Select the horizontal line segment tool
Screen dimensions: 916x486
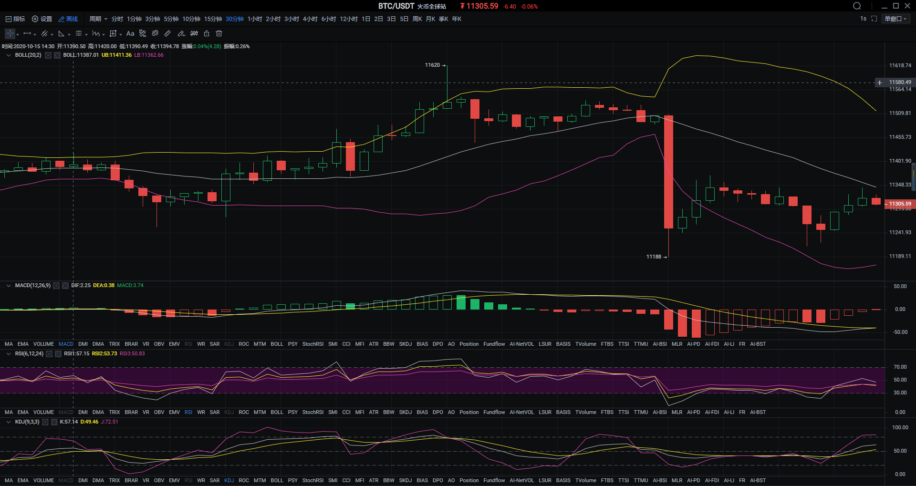coord(27,33)
